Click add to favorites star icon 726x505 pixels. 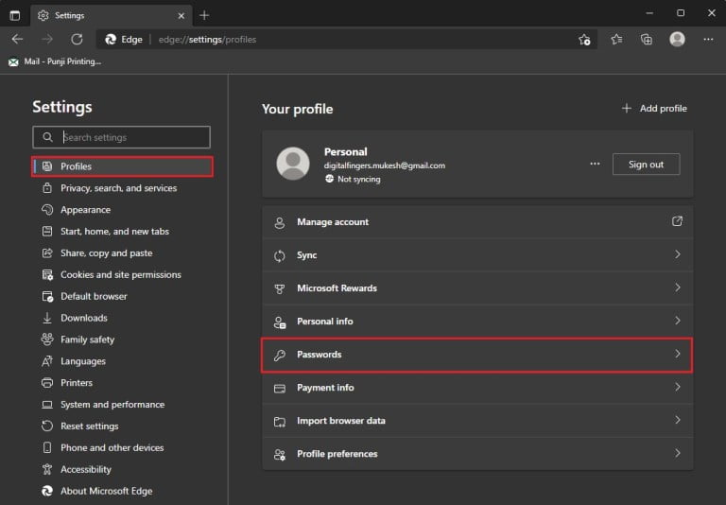pyautogui.click(x=584, y=40)
